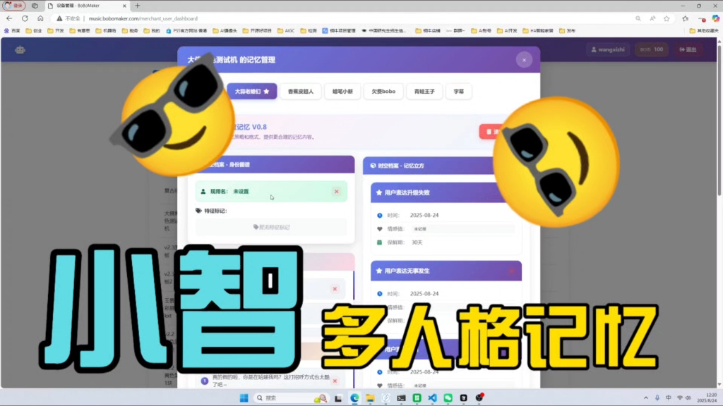
Task: Open the AIGC bookmarks folder
Action: pyautogui.click(x=286, y=31)
